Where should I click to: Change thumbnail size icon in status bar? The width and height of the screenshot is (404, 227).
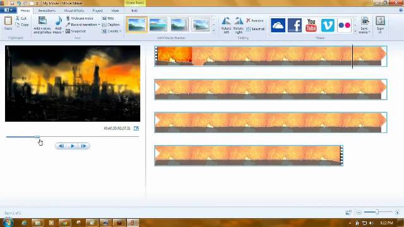(x=348, y=212)
